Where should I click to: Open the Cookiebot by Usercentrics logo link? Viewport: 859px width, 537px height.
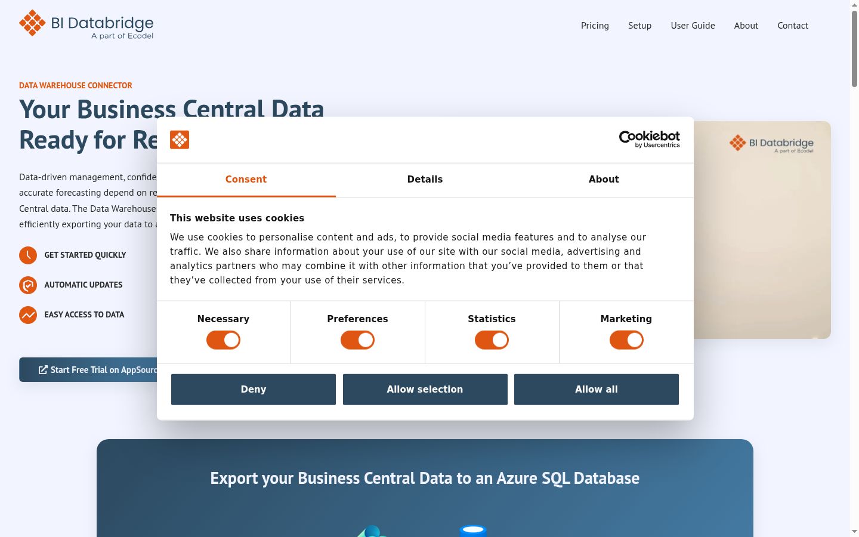click(650, 139)
